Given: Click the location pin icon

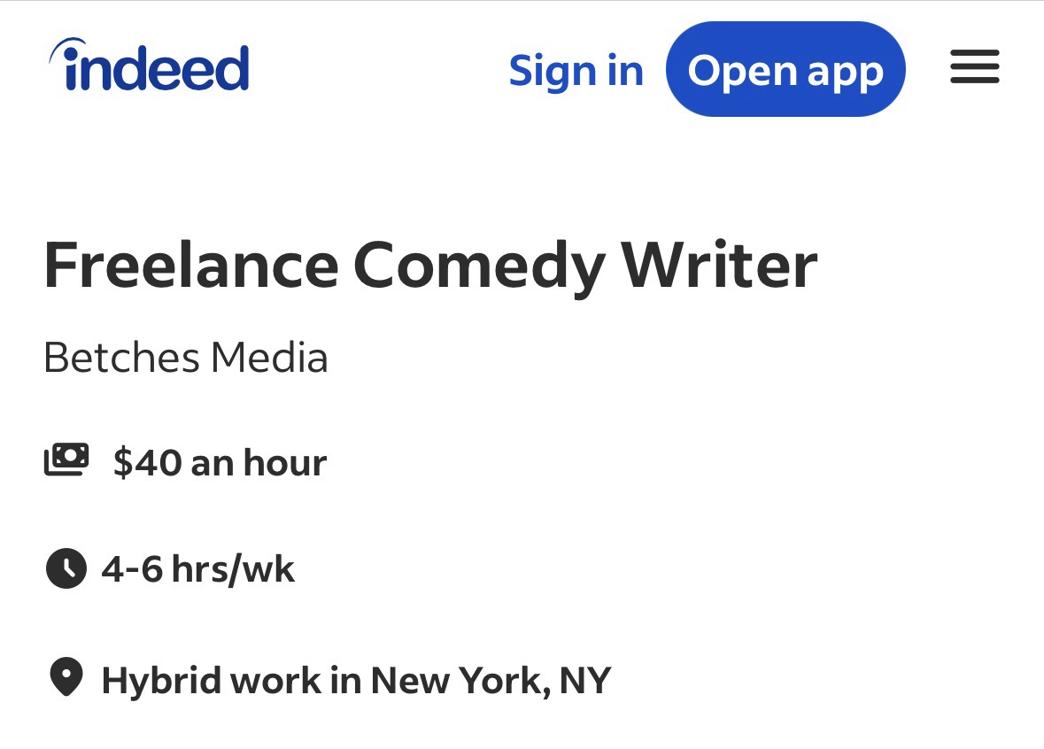Looking at the screenshot, I should 66,679.
